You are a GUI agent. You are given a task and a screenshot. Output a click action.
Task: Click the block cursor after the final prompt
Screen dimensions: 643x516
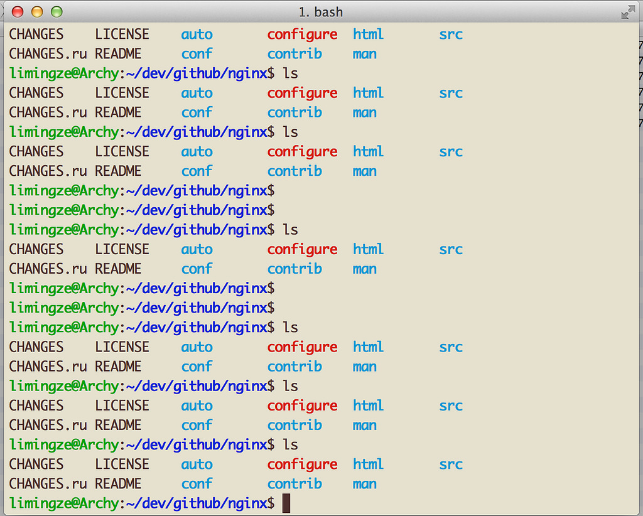click(x=286, y=503)
